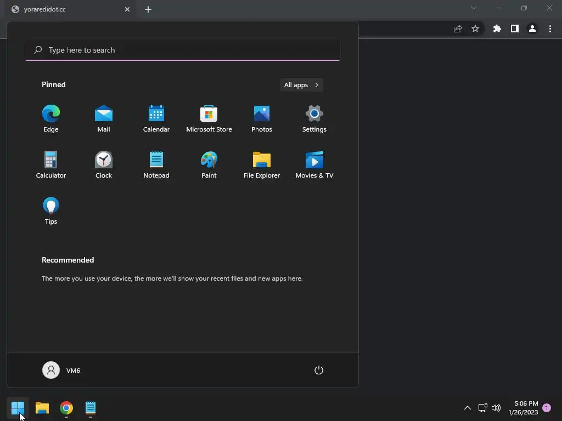Open Movies & TV

coord(314,164)
